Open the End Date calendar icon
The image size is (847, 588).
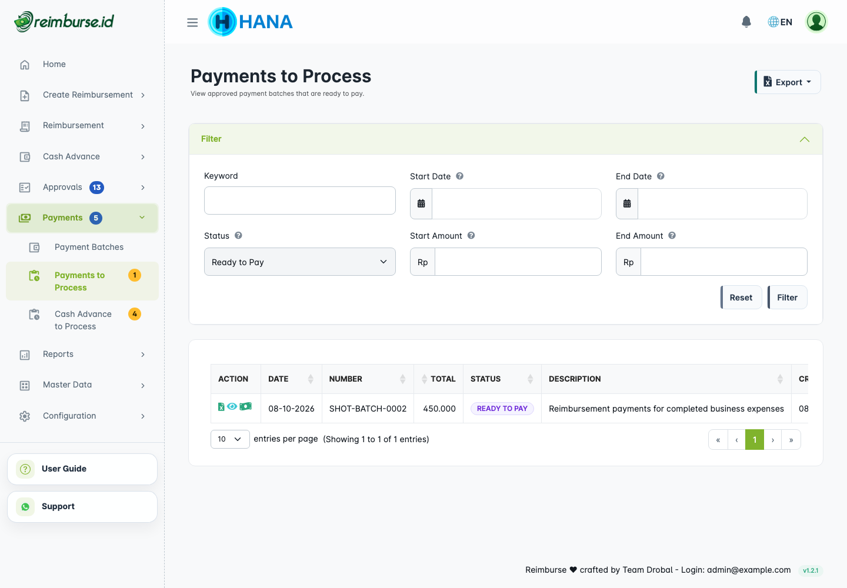[627, 203]
